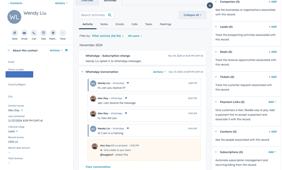Image resolution: width=282 pixels, height=170 pixels.
Task: Click the City field
Action: [10, 96]
